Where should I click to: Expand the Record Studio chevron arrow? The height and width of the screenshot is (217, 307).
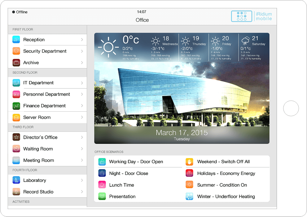coord(82,192)
